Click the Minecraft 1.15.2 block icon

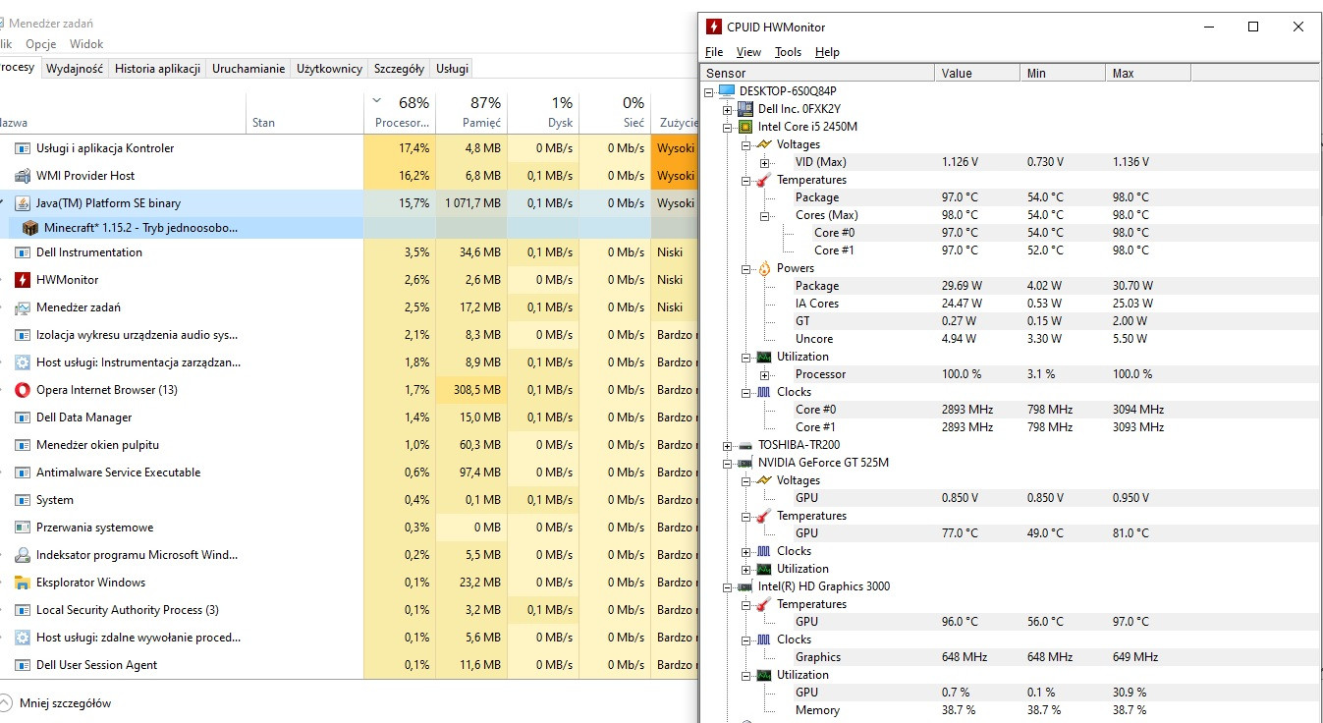(x=29, y=228)
